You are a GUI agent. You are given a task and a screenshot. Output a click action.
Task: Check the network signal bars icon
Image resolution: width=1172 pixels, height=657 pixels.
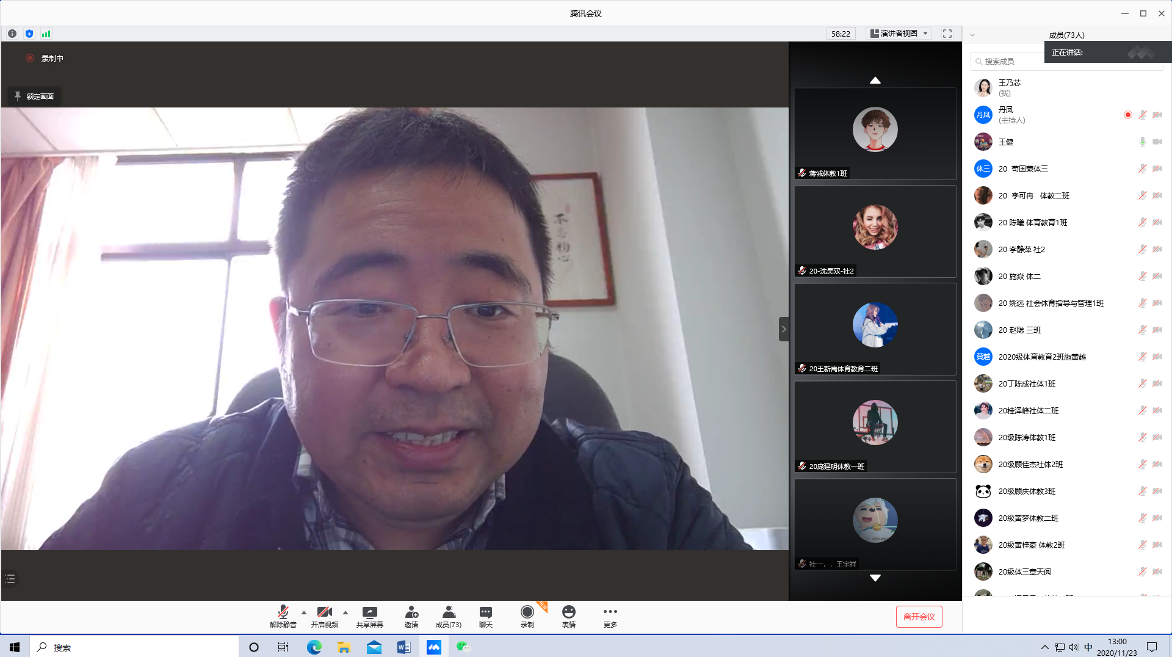coord(46,34)
